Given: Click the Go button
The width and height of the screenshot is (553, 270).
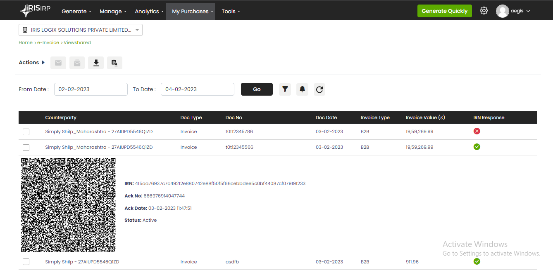Looking at the screenshot, I should tap(257, 89).
